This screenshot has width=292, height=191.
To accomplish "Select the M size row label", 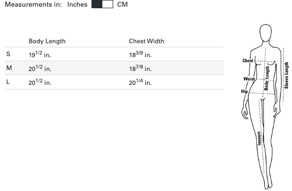I will [9, 68].
